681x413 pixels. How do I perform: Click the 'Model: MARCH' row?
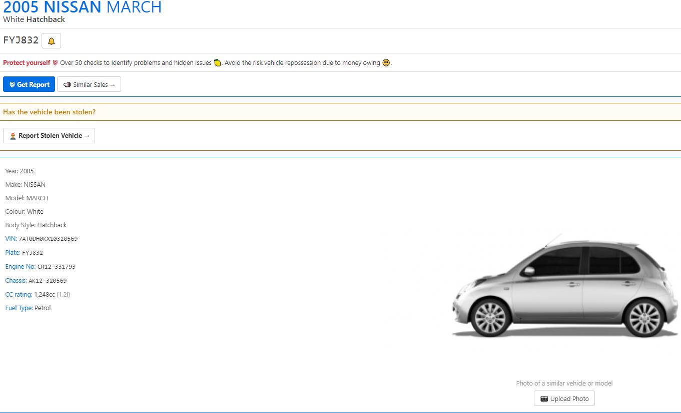click(27, 198)
